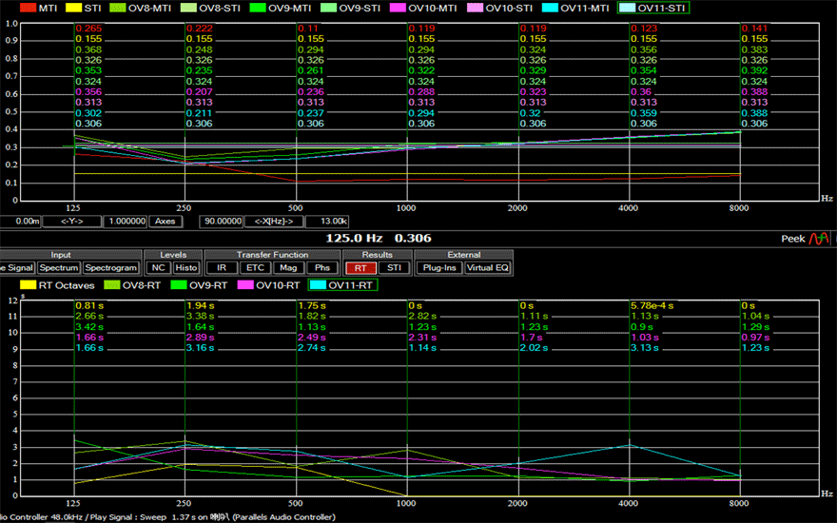Click the 0.392 value at 8000 Hz
837x523 pixels.
click(754, 70)
